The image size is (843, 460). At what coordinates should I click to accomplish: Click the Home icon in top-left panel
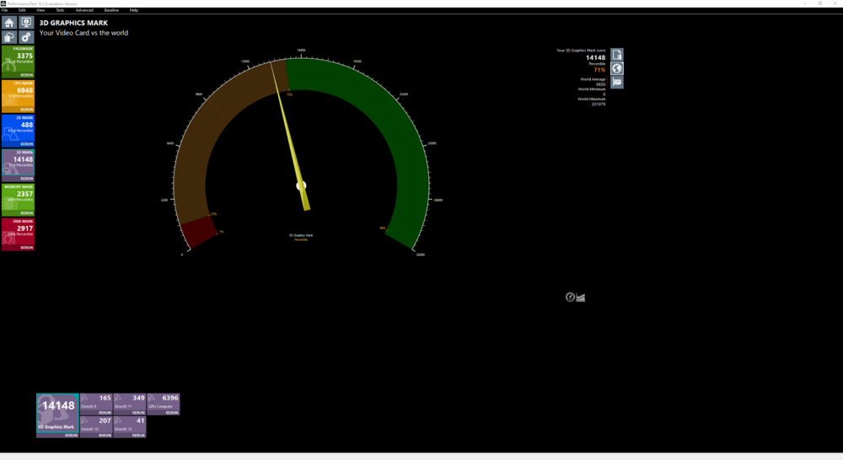(9, 23)
